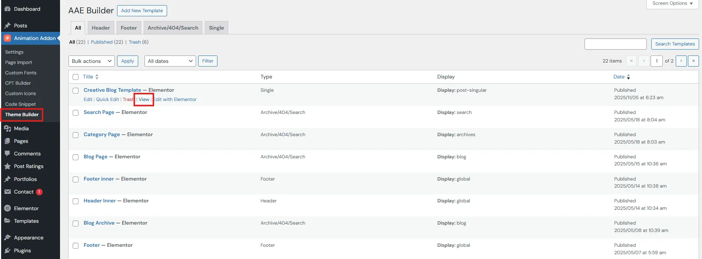
Task: Click the Dashboard icon in sidebar
Action: point(7,9)
